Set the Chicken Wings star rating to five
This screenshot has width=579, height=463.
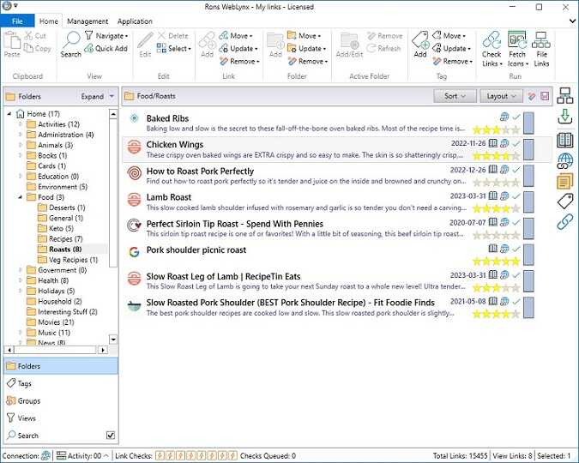coord(516,157)
